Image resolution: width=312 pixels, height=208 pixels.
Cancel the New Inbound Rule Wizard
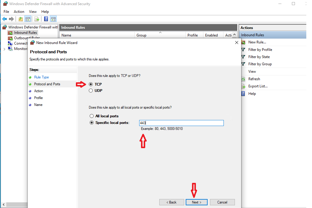coord(222,202)
